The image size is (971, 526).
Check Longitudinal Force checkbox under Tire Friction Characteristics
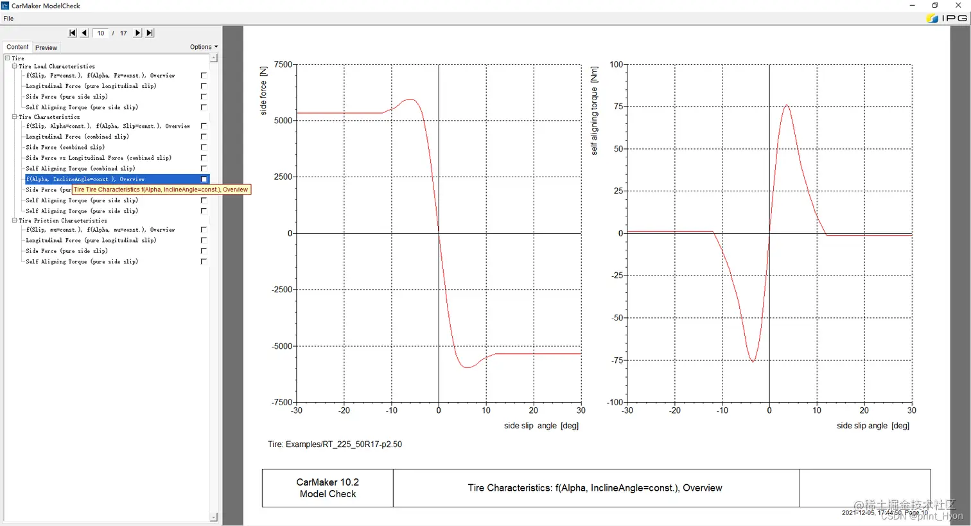coord(204,240)
